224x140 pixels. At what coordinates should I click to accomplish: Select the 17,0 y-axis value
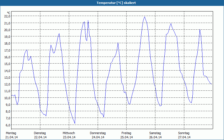point(7,50)
